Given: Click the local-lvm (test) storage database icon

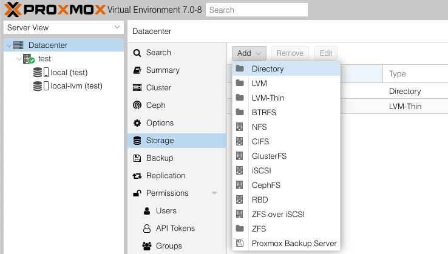Looking at the screenshot, I should point(38,86).
